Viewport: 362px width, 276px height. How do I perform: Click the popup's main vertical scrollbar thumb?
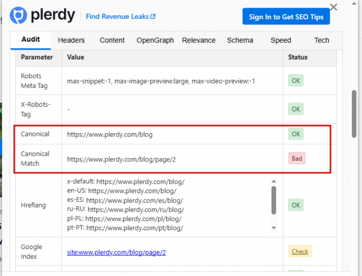tap(354, 114)
